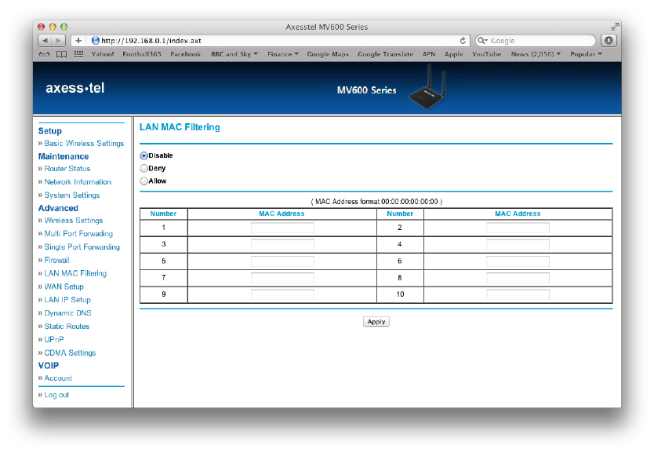Open LAN IP Setup
The width and height of the screenshot is (654, 453).
click(x=67, y=300)
